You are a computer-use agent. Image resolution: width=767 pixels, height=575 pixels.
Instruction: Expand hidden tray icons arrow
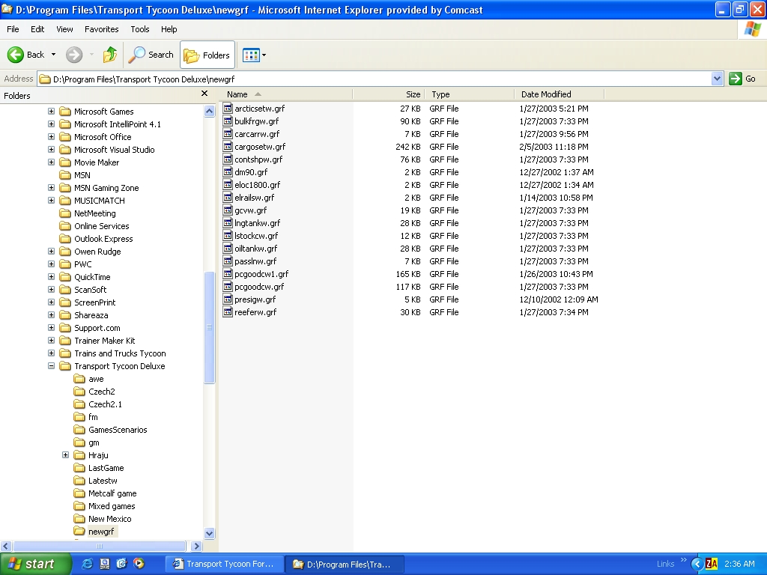pos(697,564)
